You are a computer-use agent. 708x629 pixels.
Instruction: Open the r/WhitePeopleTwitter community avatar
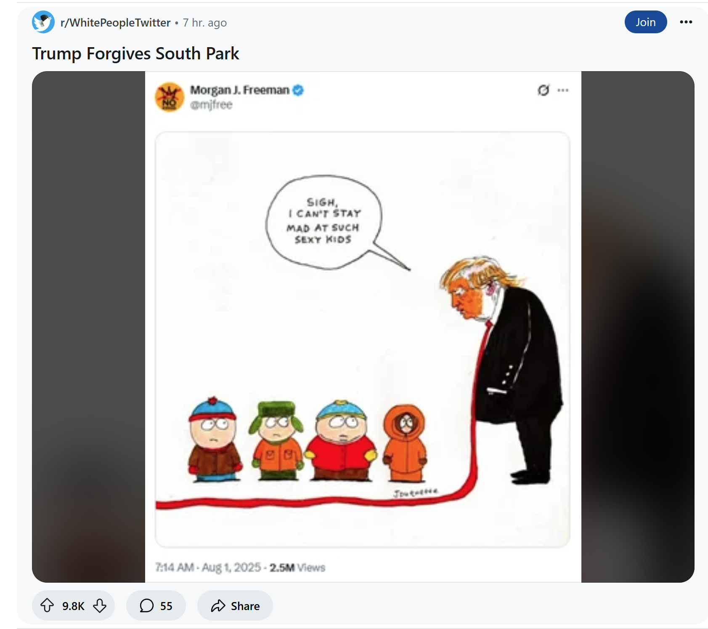[43, 22]
